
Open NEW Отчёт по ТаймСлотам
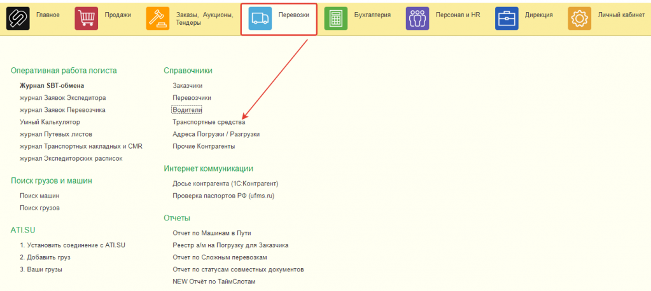click(214, 281)
